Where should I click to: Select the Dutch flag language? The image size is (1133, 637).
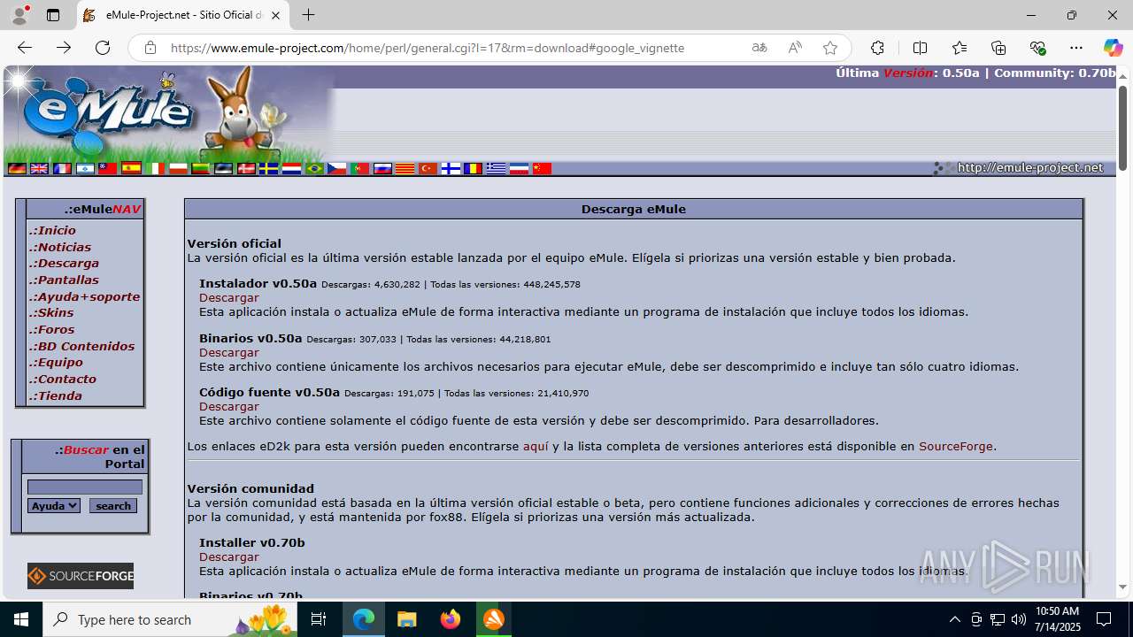pyautogui.click(x=291, y=168)
